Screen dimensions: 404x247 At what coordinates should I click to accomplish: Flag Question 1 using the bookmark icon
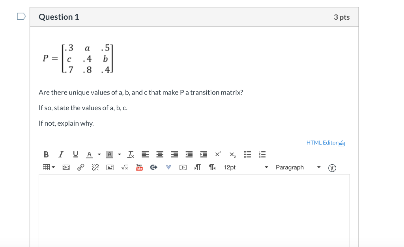tap(21, 17)
